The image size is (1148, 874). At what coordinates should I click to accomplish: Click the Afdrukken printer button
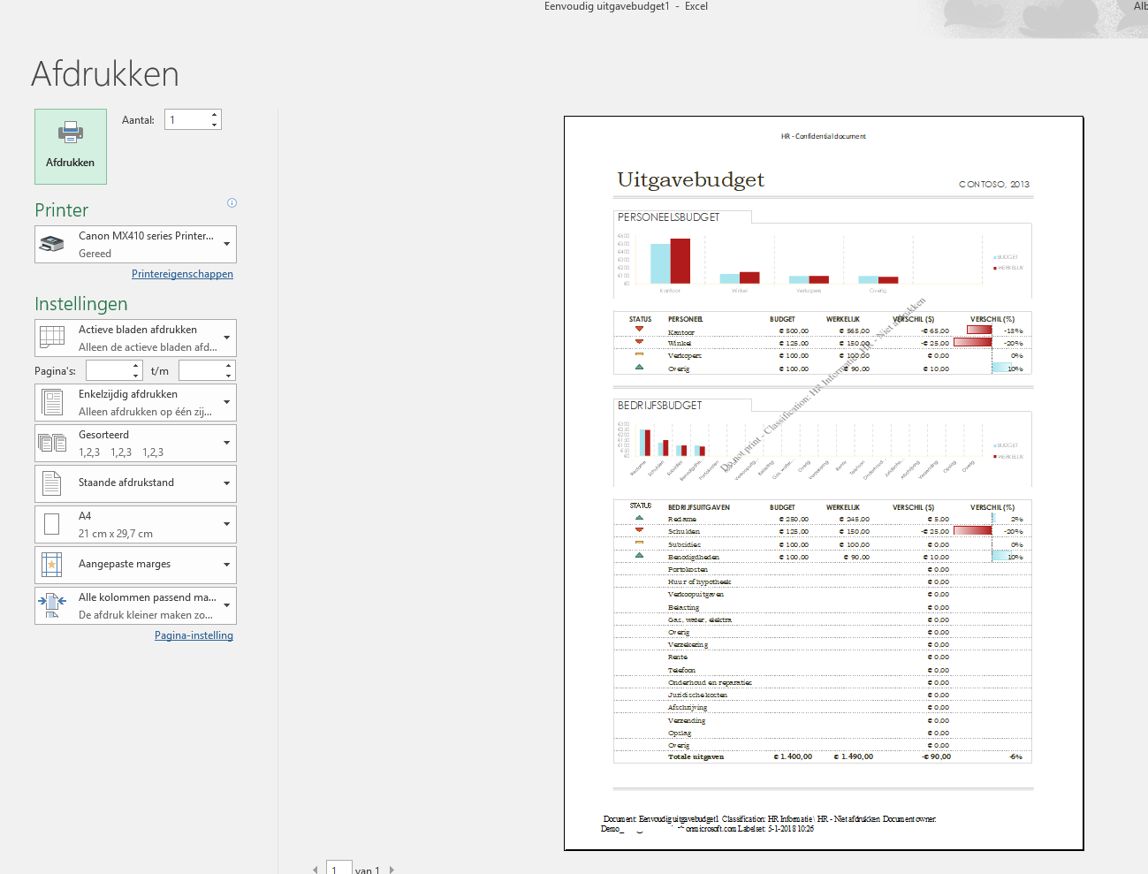(x=71, y=147)
